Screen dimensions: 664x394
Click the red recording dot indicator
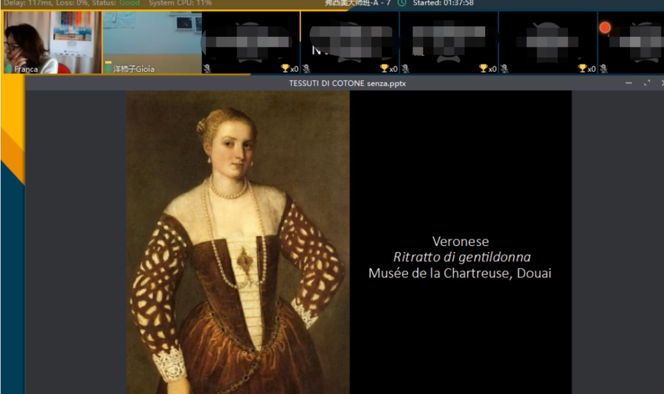coord(605,28)
